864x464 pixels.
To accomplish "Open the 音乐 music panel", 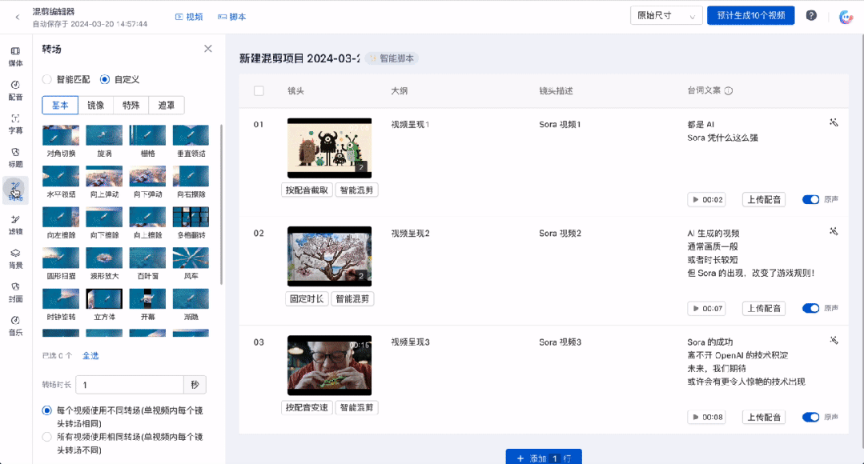I will pos(15,326).
